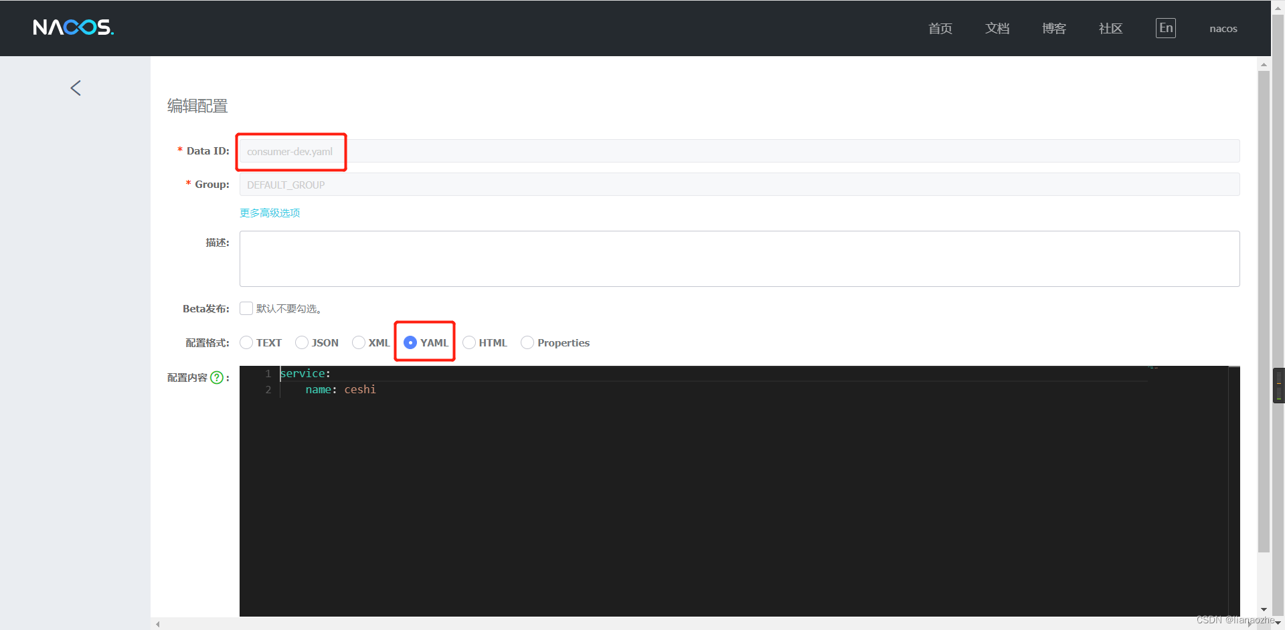Click line 1 'service:' in the editor
Screen dimensions: 1285x630
tap(305, 373)
